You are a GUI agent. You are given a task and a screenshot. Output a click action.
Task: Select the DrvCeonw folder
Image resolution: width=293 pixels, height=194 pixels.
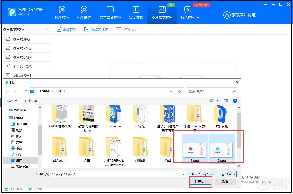point(114,117)
